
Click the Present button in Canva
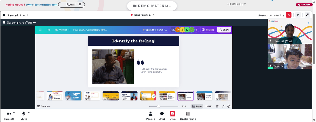[x=208, y=30]
